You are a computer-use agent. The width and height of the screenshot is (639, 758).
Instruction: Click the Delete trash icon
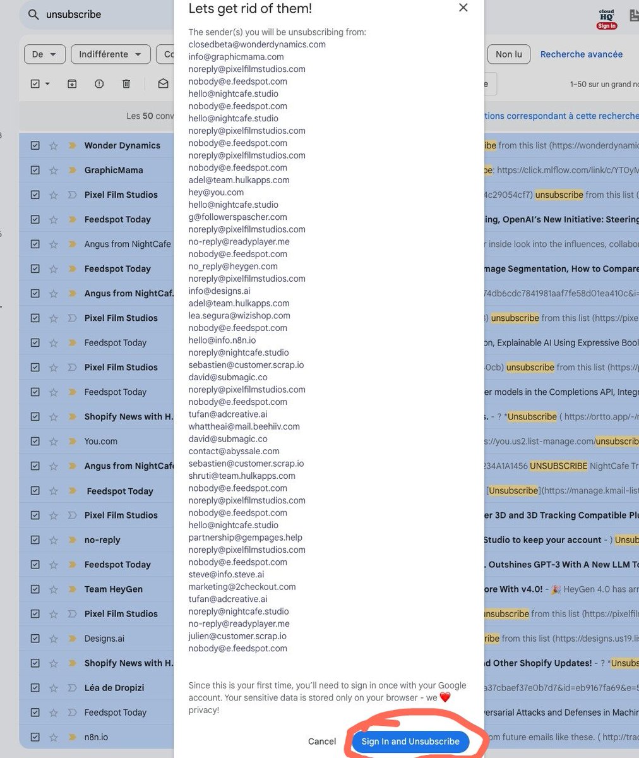tap(126, 84)
